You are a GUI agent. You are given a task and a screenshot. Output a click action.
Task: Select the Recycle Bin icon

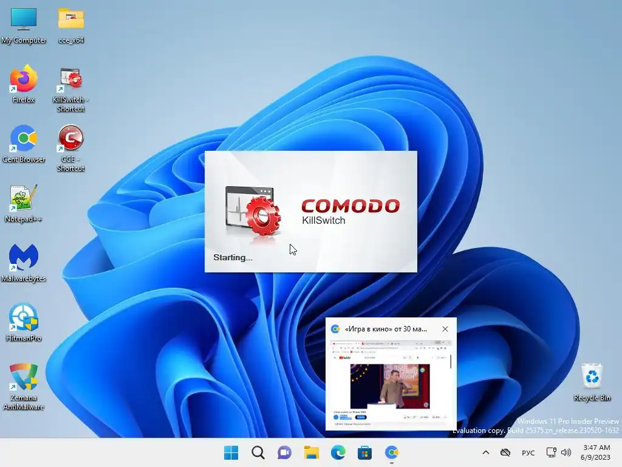[x=592, y=382]
